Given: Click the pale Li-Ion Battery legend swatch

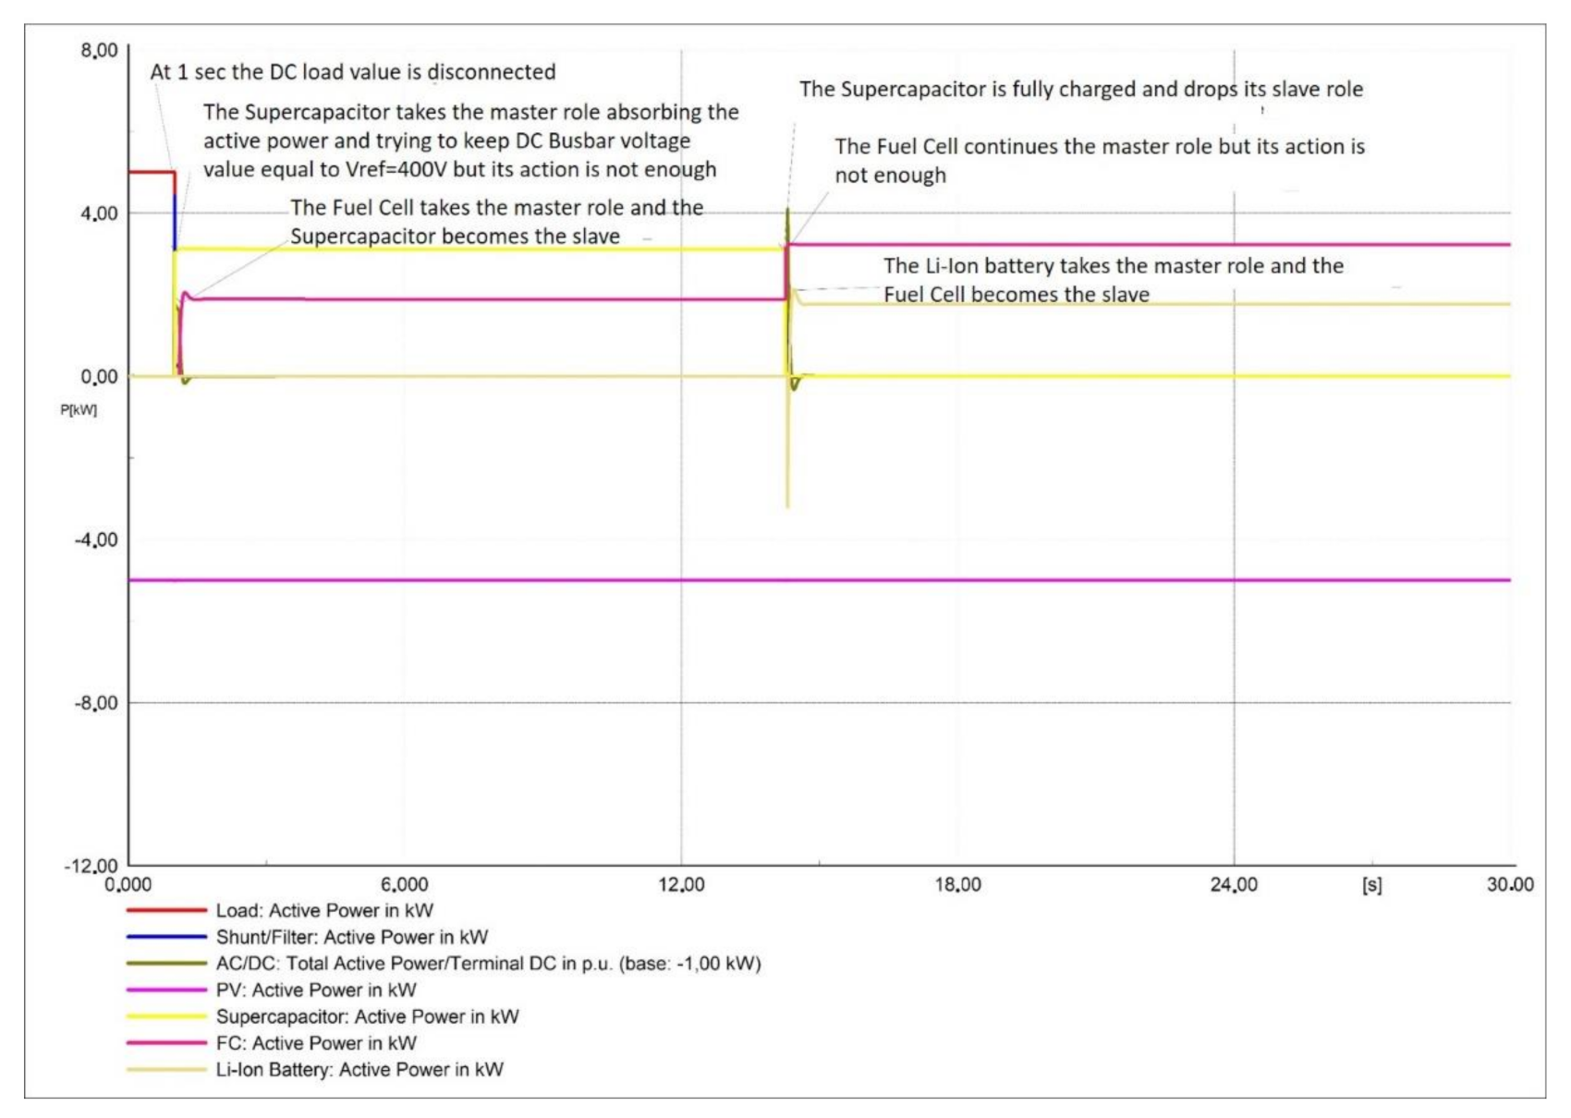Looking at the screenshot, I should tap(166, 1069).
